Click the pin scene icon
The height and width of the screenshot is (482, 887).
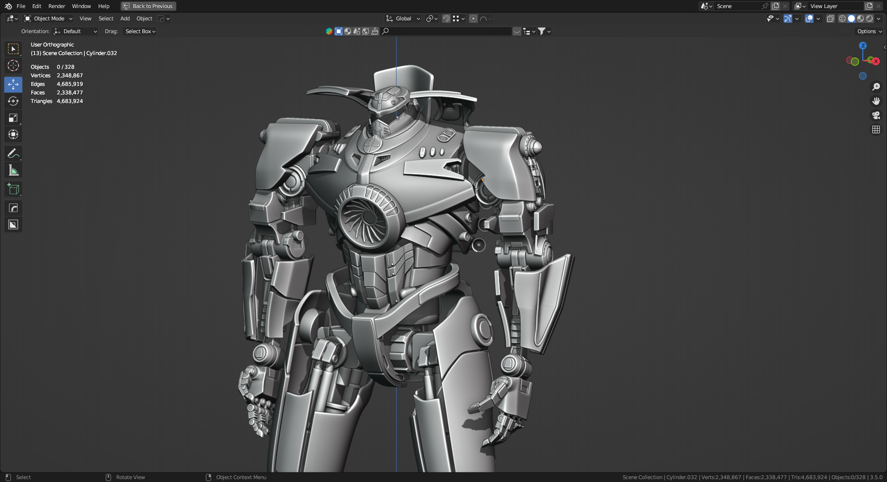tap(765, 6)
